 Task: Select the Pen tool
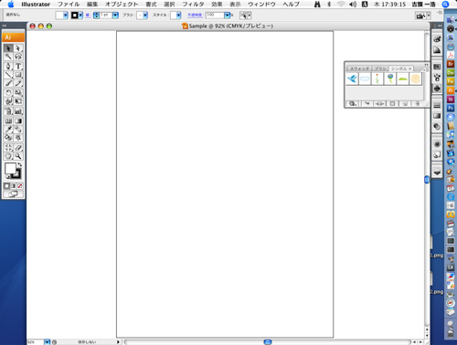[x=8, y=67]
